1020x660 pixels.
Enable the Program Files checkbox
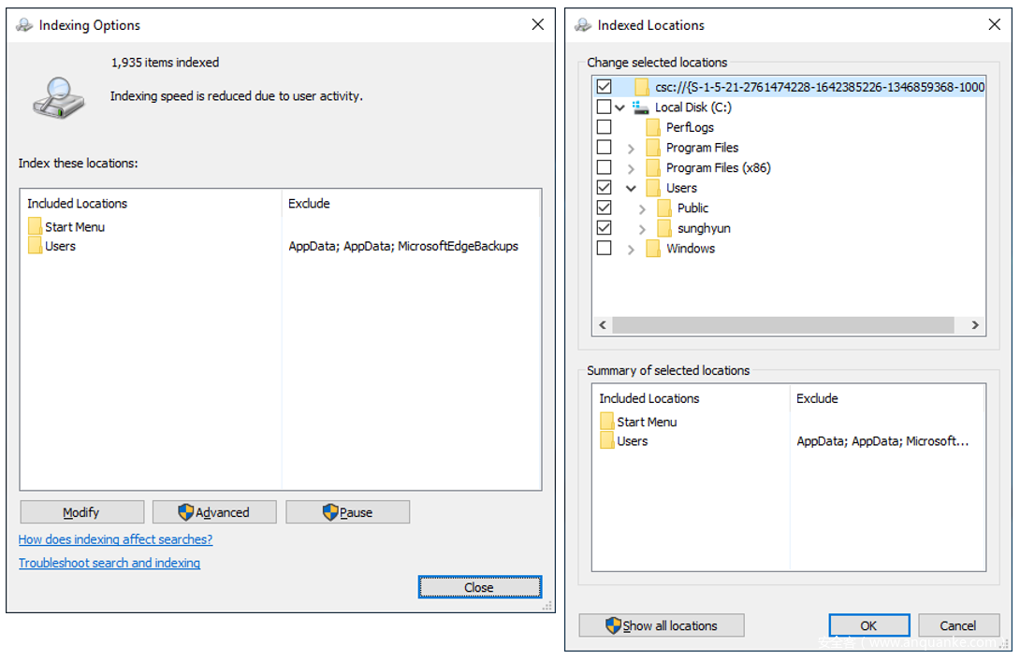605,148
